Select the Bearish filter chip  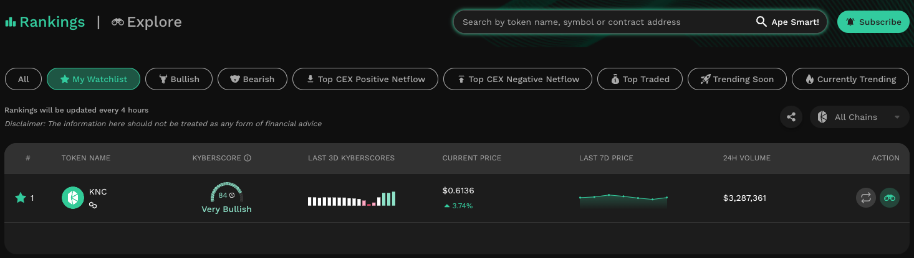tap(253, 79)
